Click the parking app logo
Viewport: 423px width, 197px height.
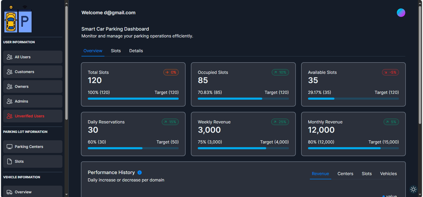tap(18, 20)
